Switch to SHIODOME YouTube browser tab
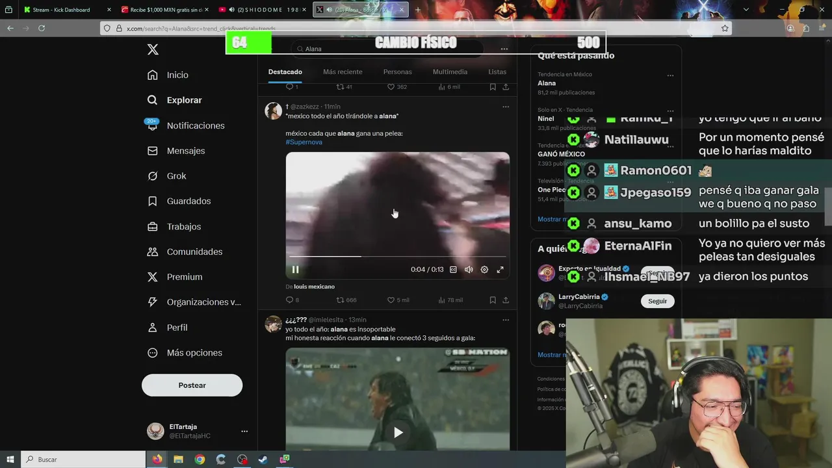The height and width of the screenshot is (468, 832). click(x=262, y=10)
